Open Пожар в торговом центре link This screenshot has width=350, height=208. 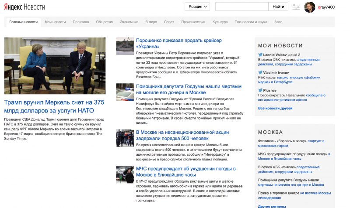point(294,195)
